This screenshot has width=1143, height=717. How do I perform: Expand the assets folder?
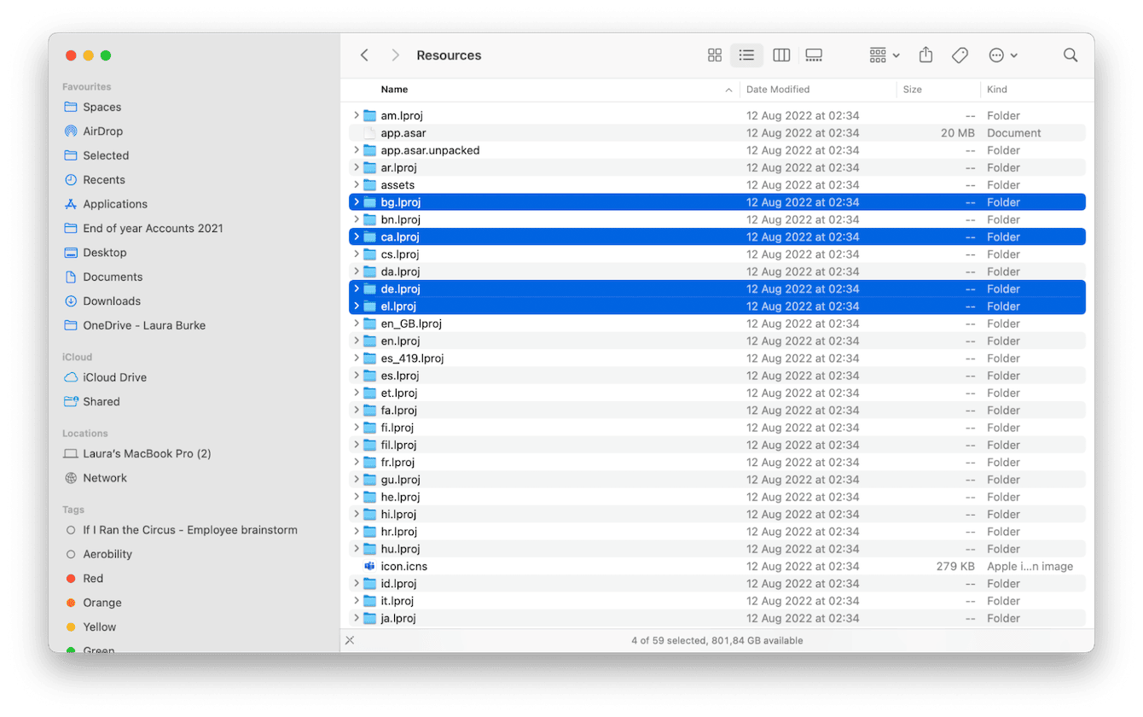(356, 185)
